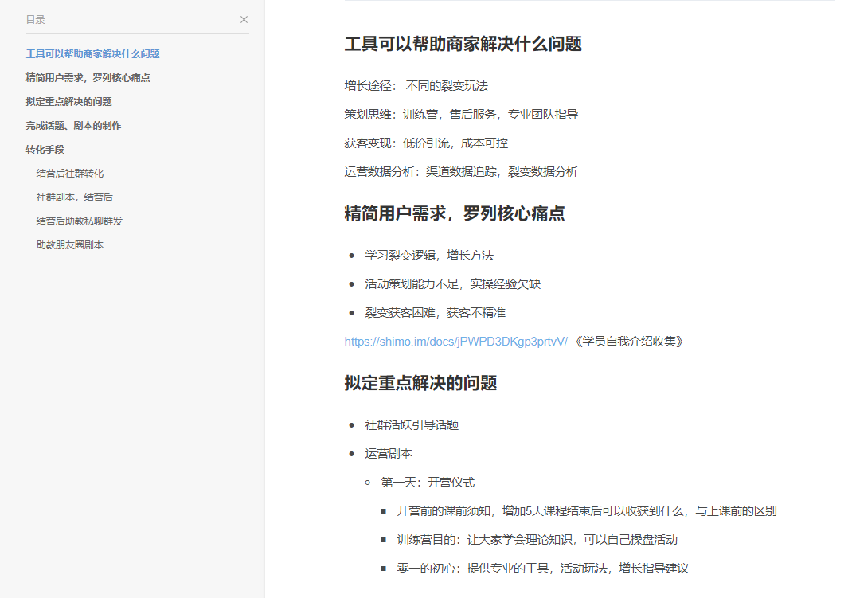This screenshot has height=598, width=852.
Task: Click 社群剧本，结营后 outline sub-item
Action: (68, 197)
